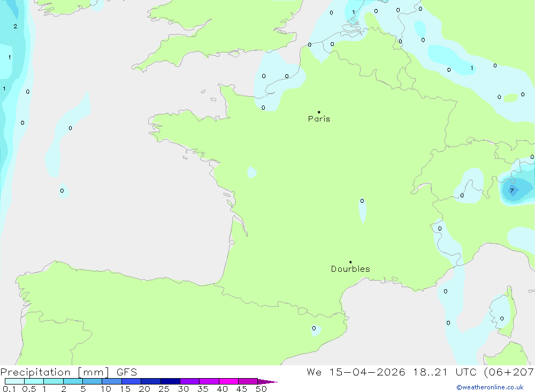Viewport: 535px width, 392px height.
Task: Pick the 30 to 35 legend swatch
Action: click(190, 381)
